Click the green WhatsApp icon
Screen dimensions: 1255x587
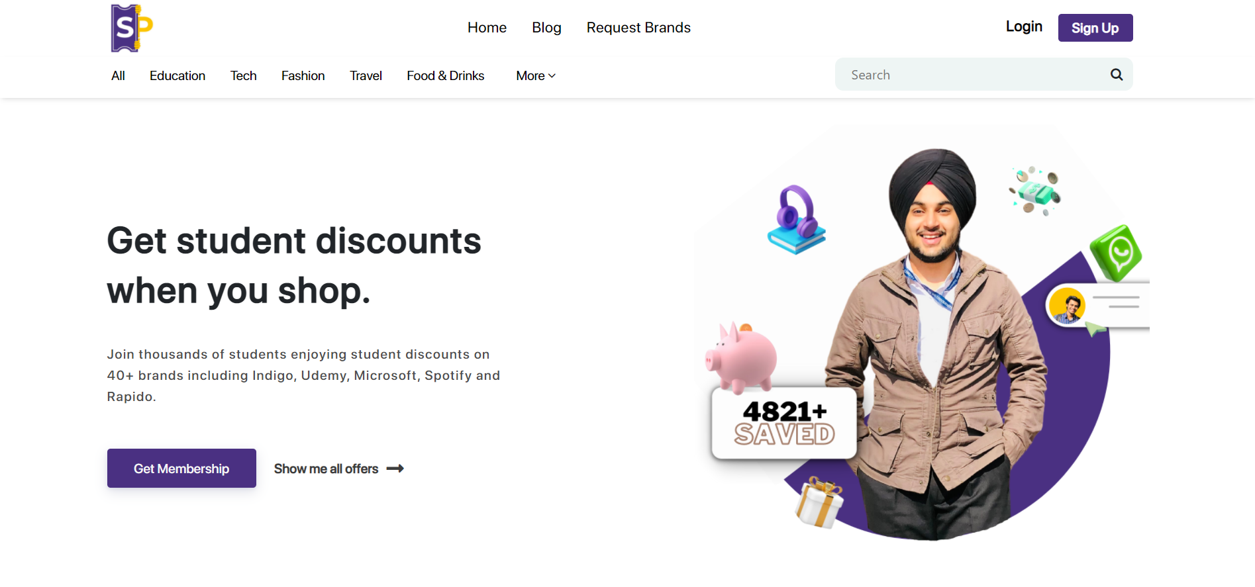coord(1117,253)
